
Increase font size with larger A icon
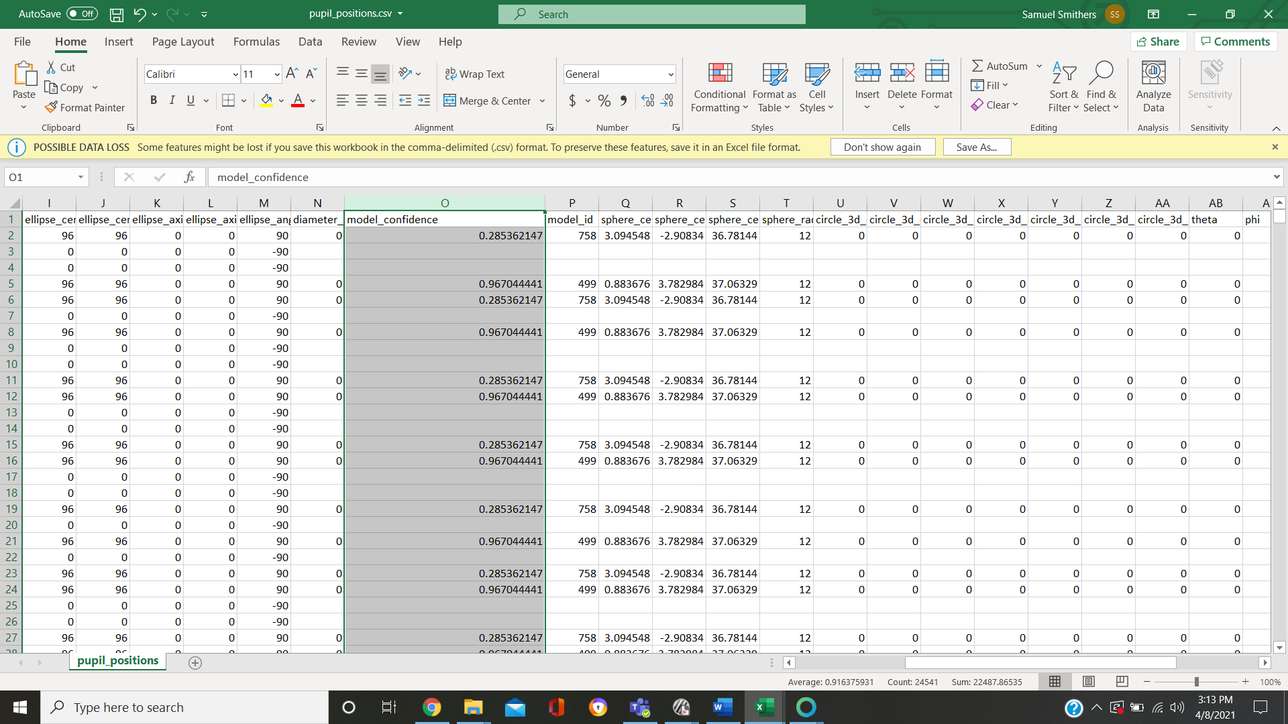[292, 74]
